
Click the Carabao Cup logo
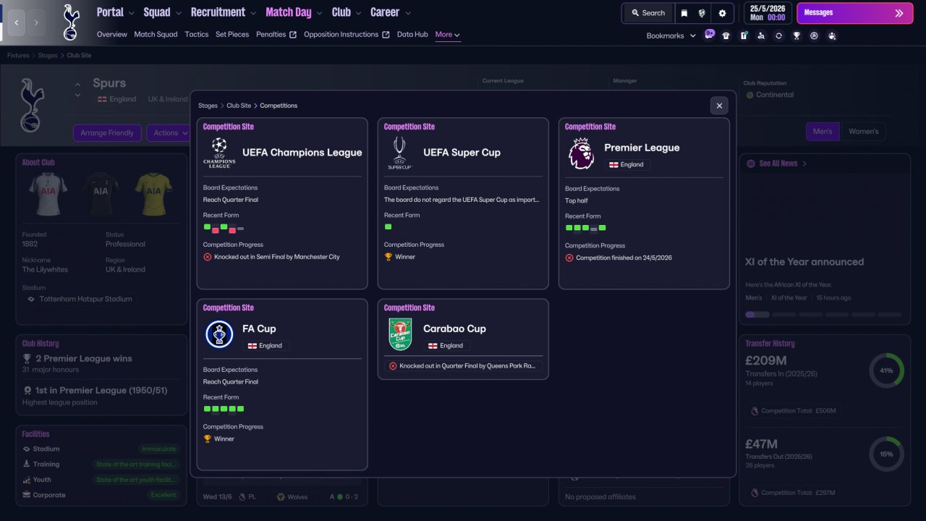(400, 334)
